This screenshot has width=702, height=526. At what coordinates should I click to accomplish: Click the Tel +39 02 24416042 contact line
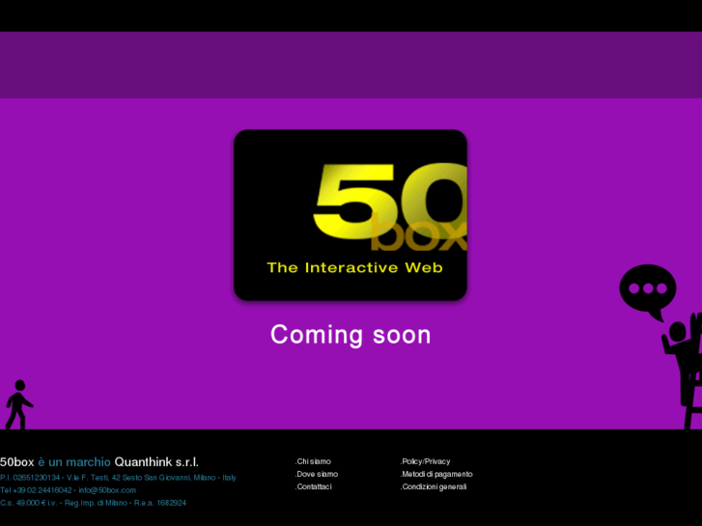click(68, 490)
